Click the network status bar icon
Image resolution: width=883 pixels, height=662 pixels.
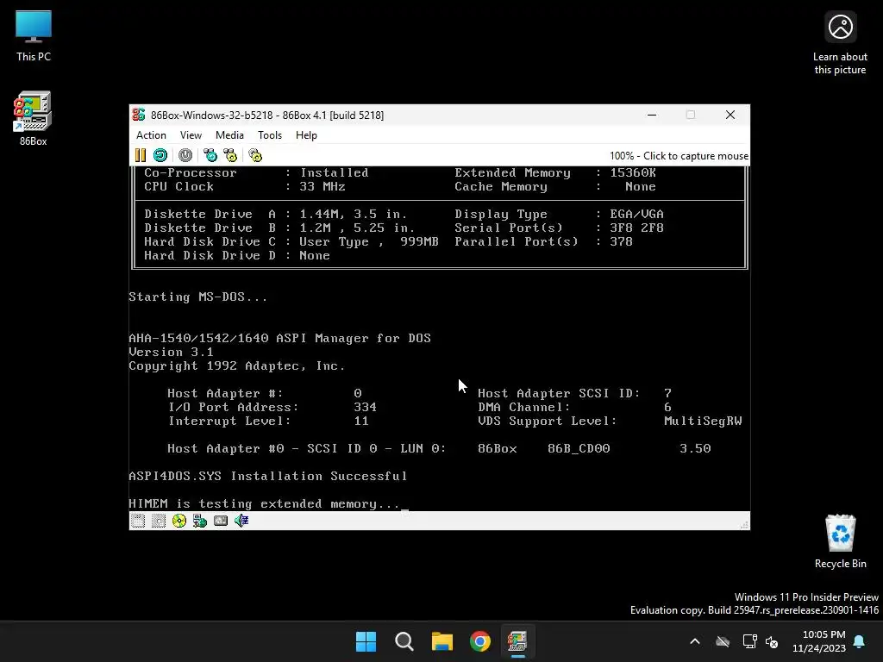200,521
